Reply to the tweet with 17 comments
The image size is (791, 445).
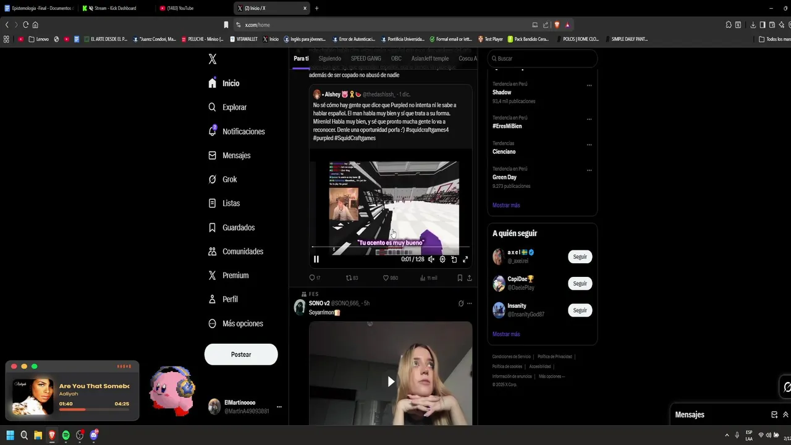click(x=315, y=278)
